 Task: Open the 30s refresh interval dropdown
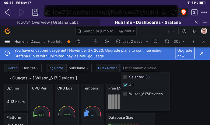click(179, 41)
